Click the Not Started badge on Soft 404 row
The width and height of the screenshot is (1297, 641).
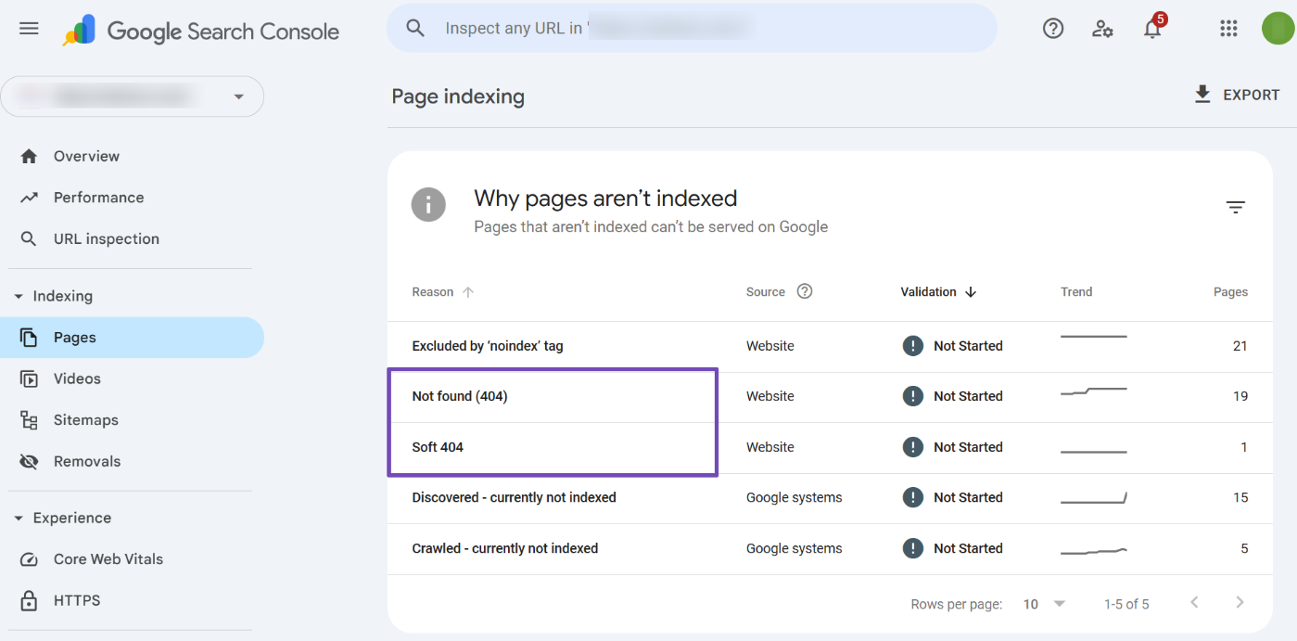pyautogui.click(x=952, y=446)
